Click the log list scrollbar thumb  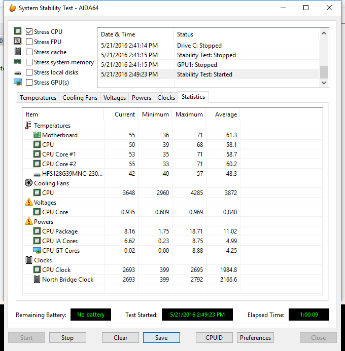324,72
